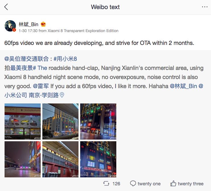Screen dimensions: 211x191
Task: Open the red station building photo
Action: pos(60,159)
